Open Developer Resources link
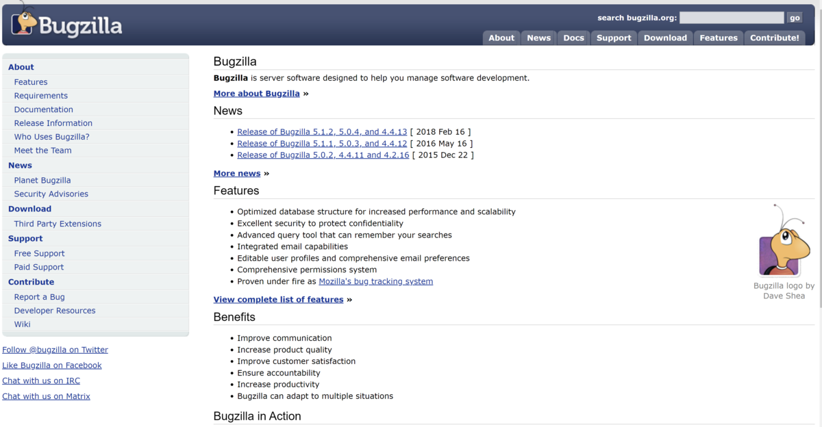 pos(55,311)
